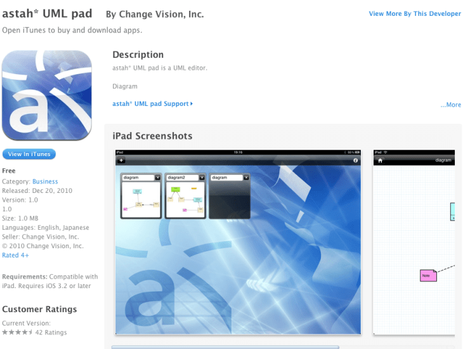
Task: Click the pink Note element in diagram
Action: (428, 275)
